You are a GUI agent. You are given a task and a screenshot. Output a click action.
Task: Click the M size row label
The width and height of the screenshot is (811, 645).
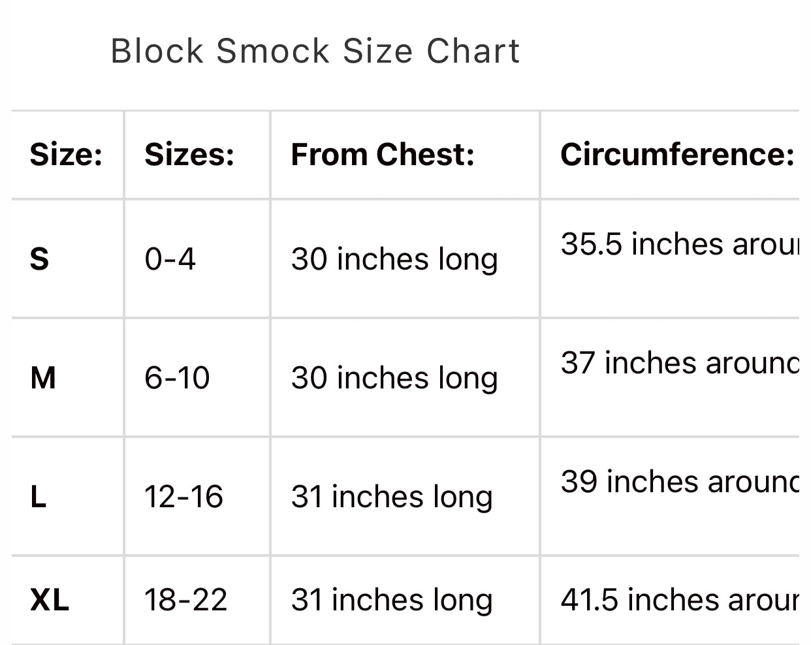(43, 378)
